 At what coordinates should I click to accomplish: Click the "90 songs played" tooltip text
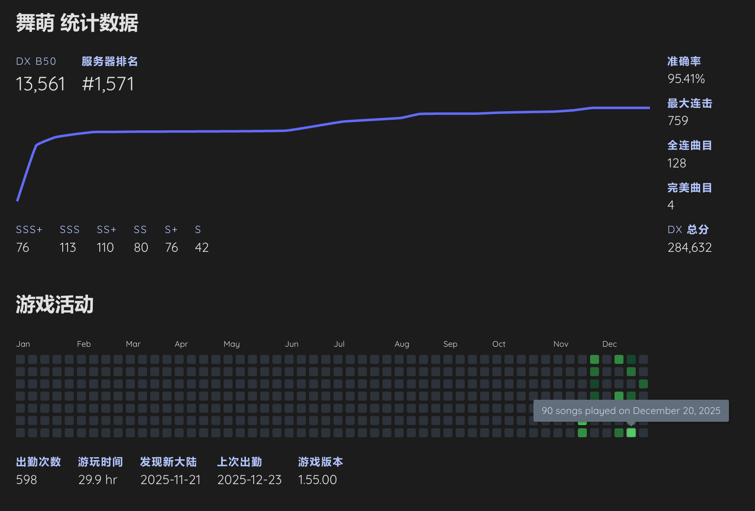tap(631, 411)
